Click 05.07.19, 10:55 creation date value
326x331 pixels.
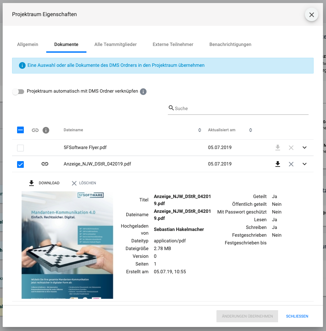pyautogui.click(x=170, y=272)
